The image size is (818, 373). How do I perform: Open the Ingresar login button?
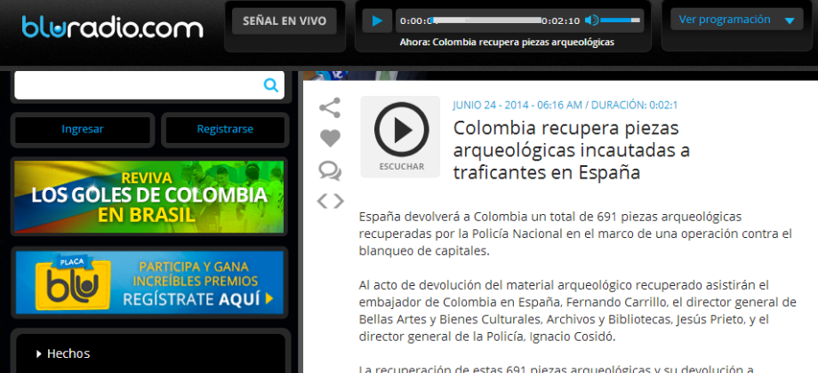point(83,129)
